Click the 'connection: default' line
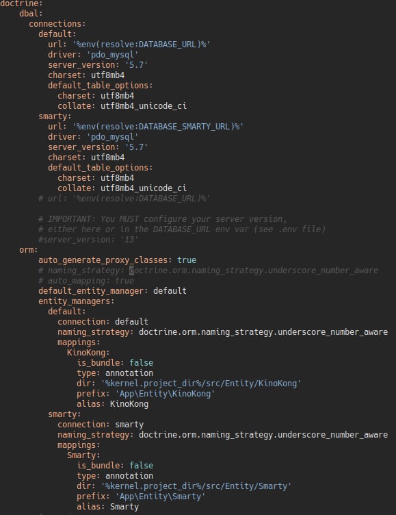Screen dimensions: 396x515 [x=103, y=322]
